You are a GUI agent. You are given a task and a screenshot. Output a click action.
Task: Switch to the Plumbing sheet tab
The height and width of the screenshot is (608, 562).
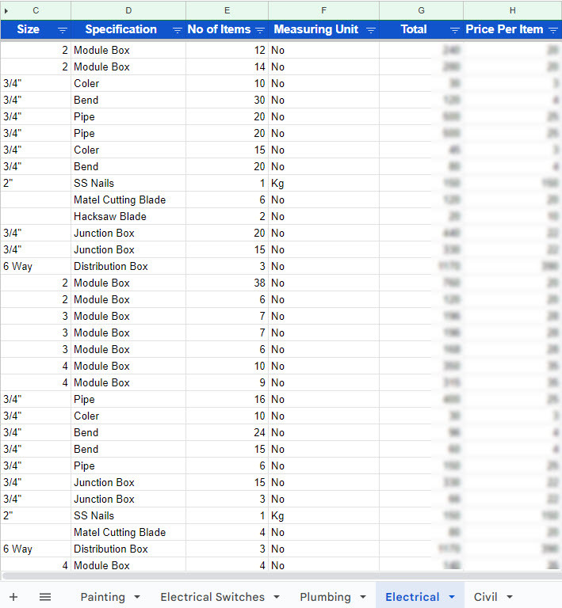[x=325, y=597]
